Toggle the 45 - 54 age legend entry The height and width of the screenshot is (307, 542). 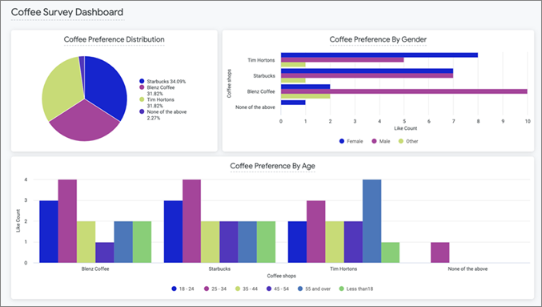point(278,289)
